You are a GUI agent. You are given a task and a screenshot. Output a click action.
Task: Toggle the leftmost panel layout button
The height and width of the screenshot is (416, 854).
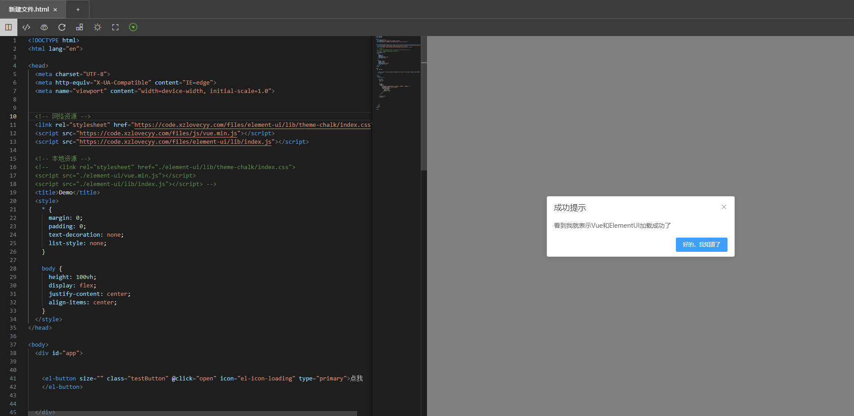[x=9, y=27]
